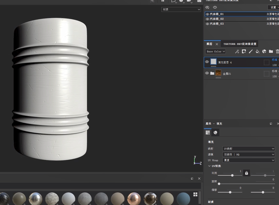Create a new folder in layers panel
Viewport: 279px width, 205px height.
(x=271, y=51)
